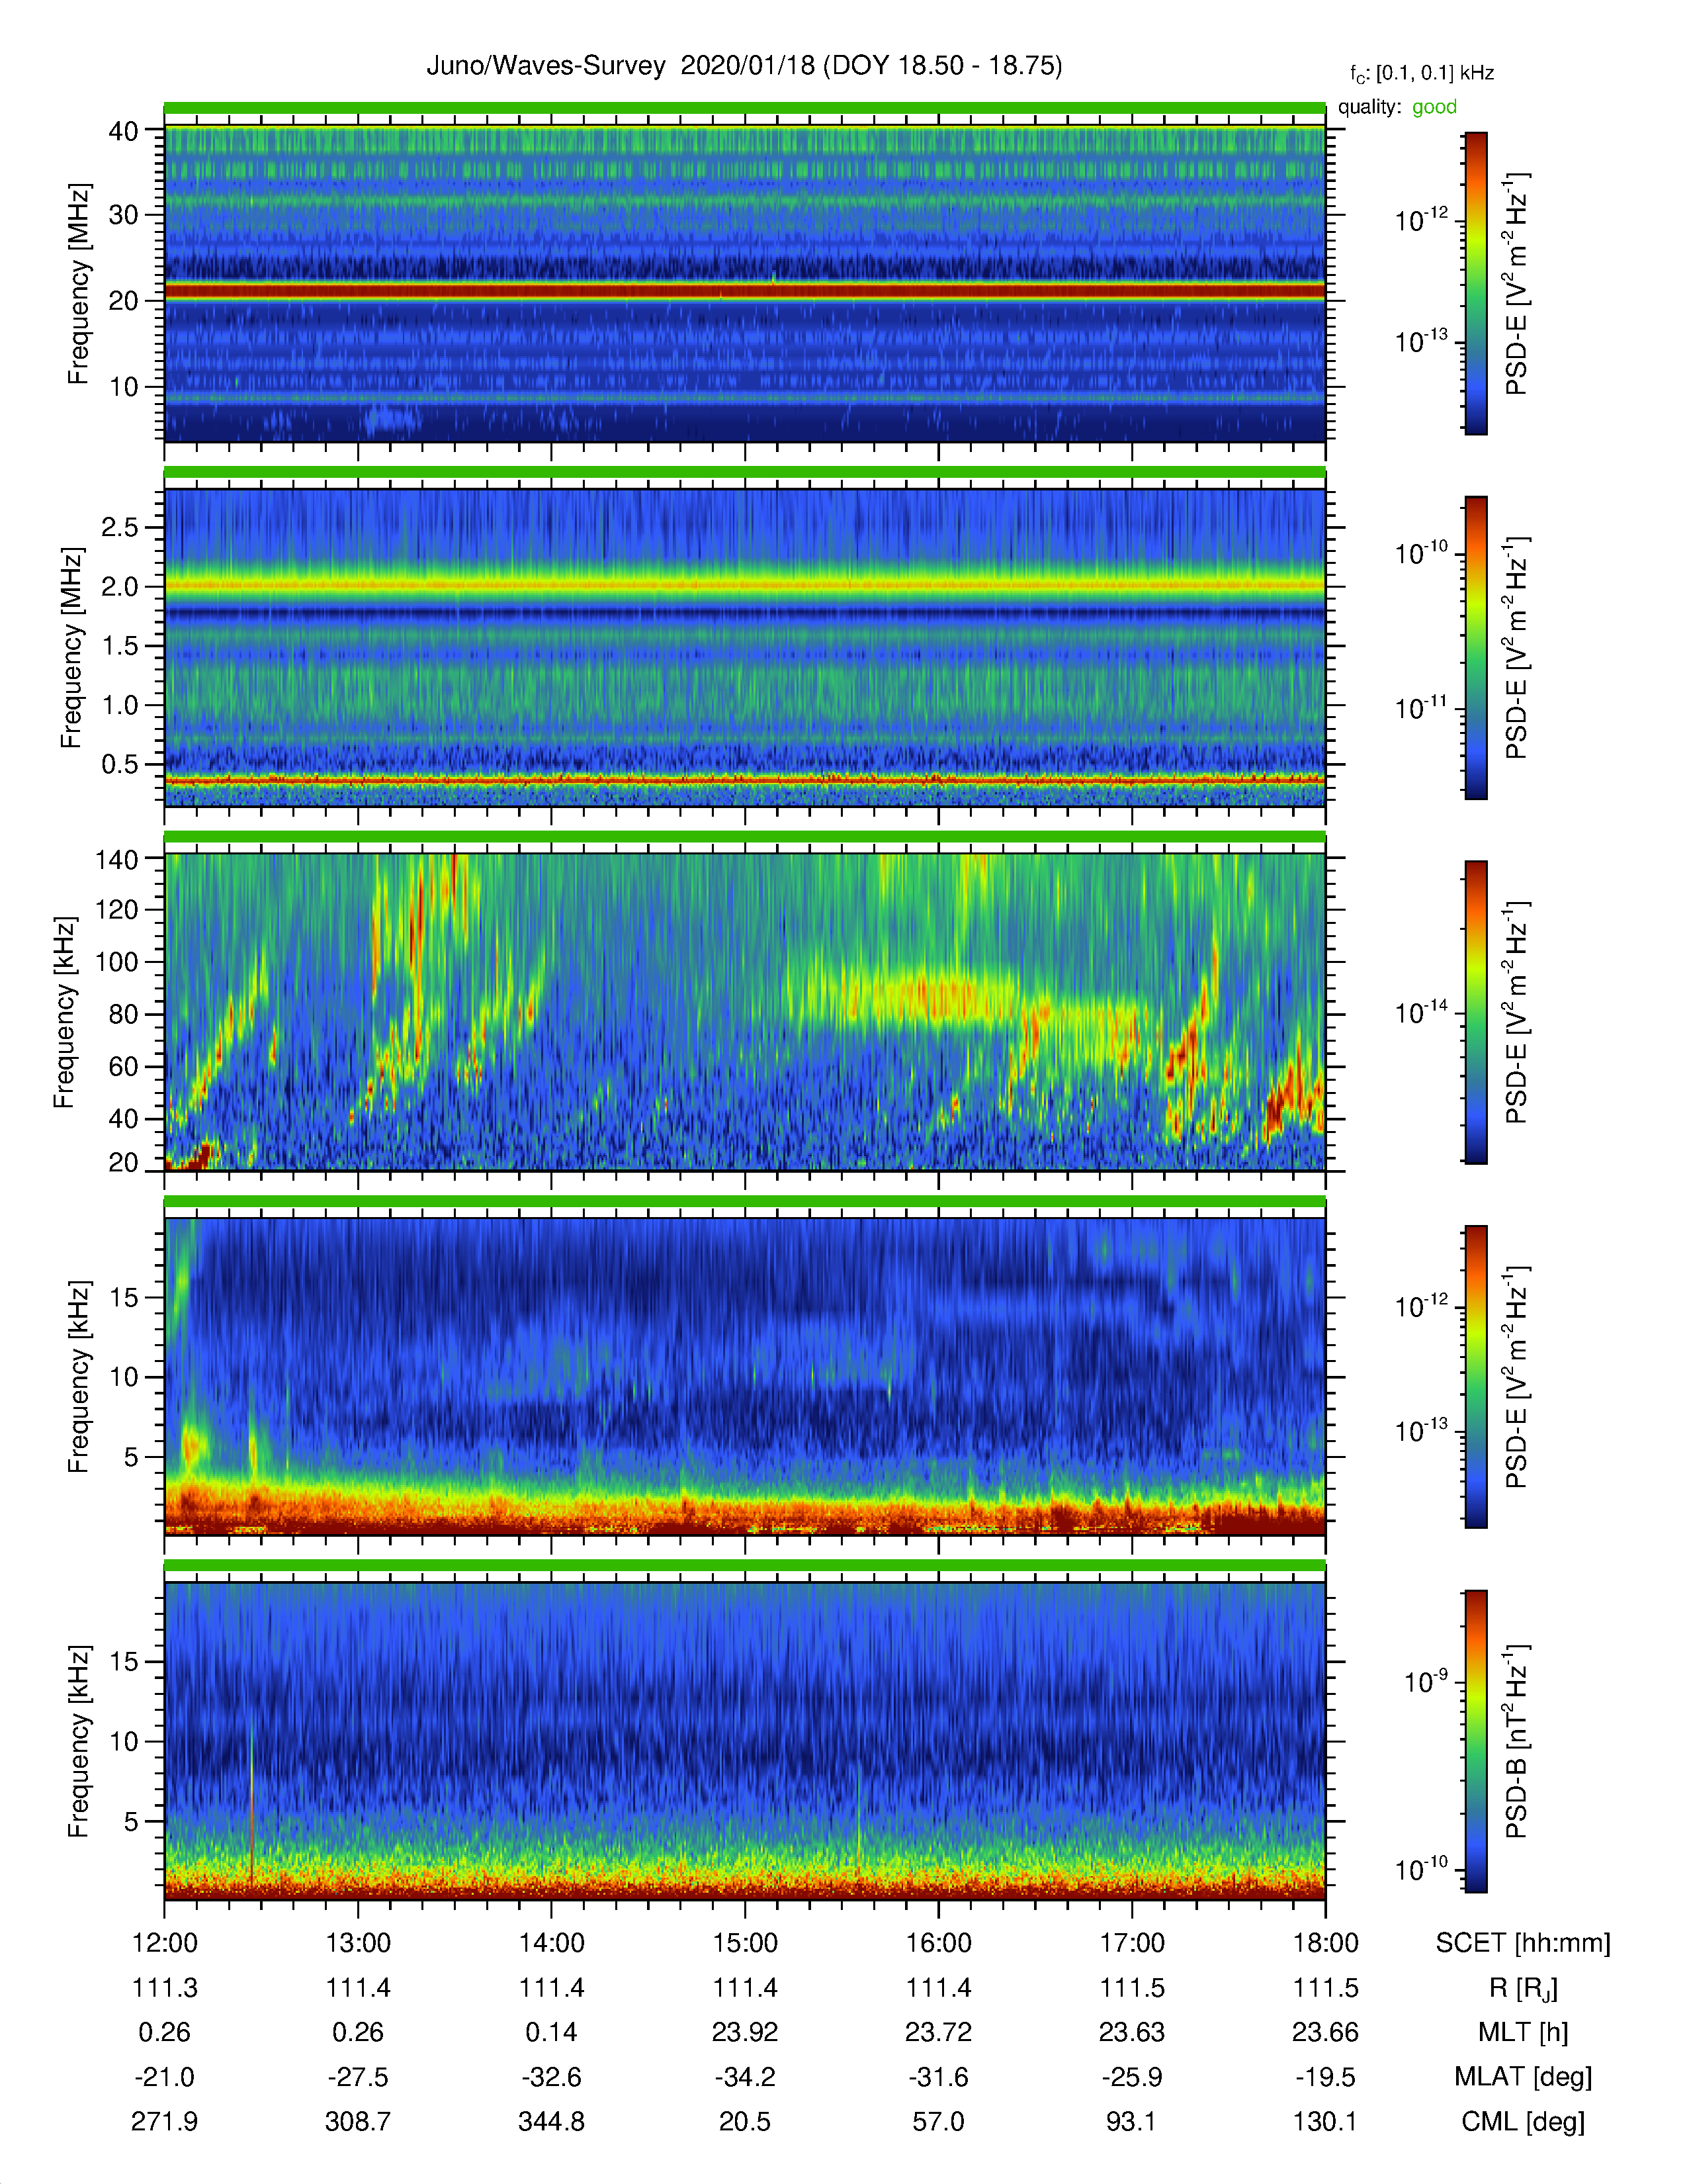This screenshot has height=2184, width=1687.
Task: Click the 140 kHz tick label on third panel
Action: [116, 859]
